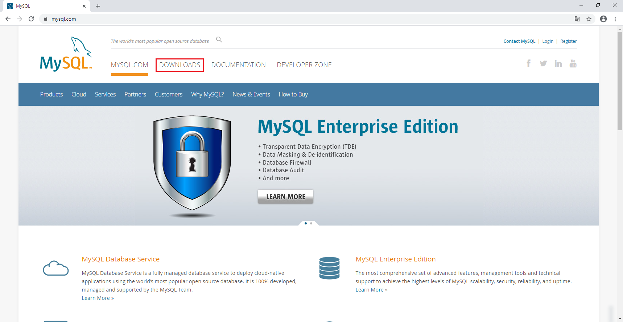Click Learn More under Database Service
623x322 pixels.
(x=98, y=298)
